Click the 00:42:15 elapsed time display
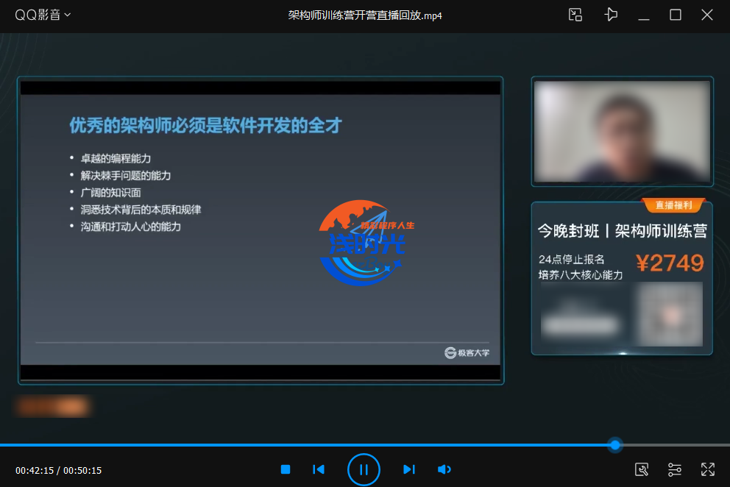Image resolution: width=730 pixels, height=487 pixels. (x=34, y=470)
